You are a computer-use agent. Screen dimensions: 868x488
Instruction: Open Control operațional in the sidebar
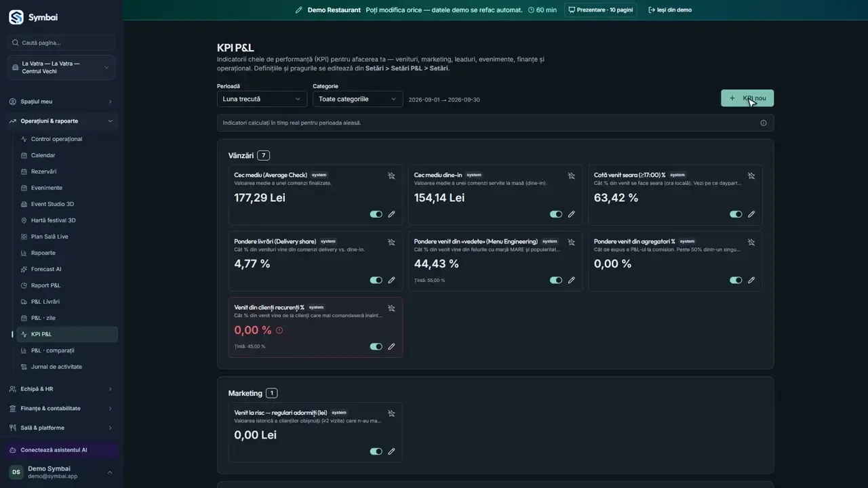[x=67, y=139]
